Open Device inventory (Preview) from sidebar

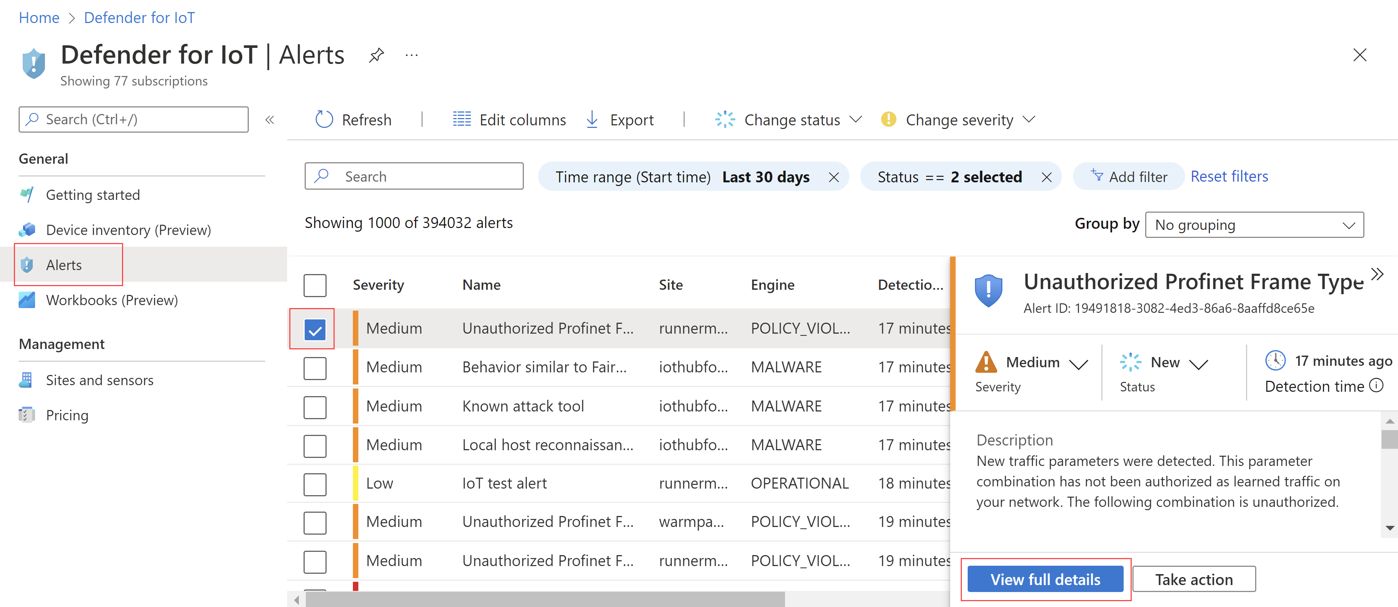pyautogui.click(x=129, y=229)
